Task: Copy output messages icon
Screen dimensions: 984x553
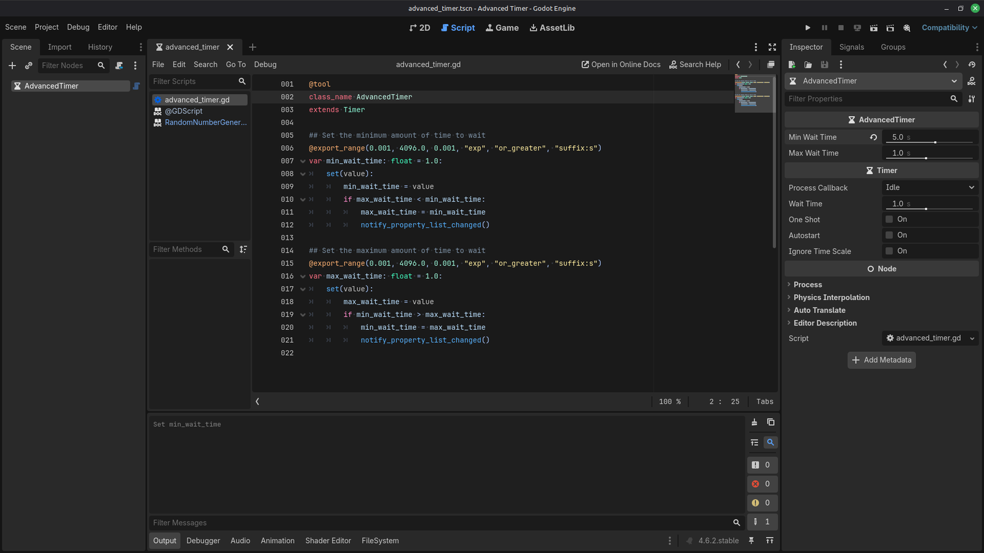Action: pyautogui.click(x=771, y=422)
